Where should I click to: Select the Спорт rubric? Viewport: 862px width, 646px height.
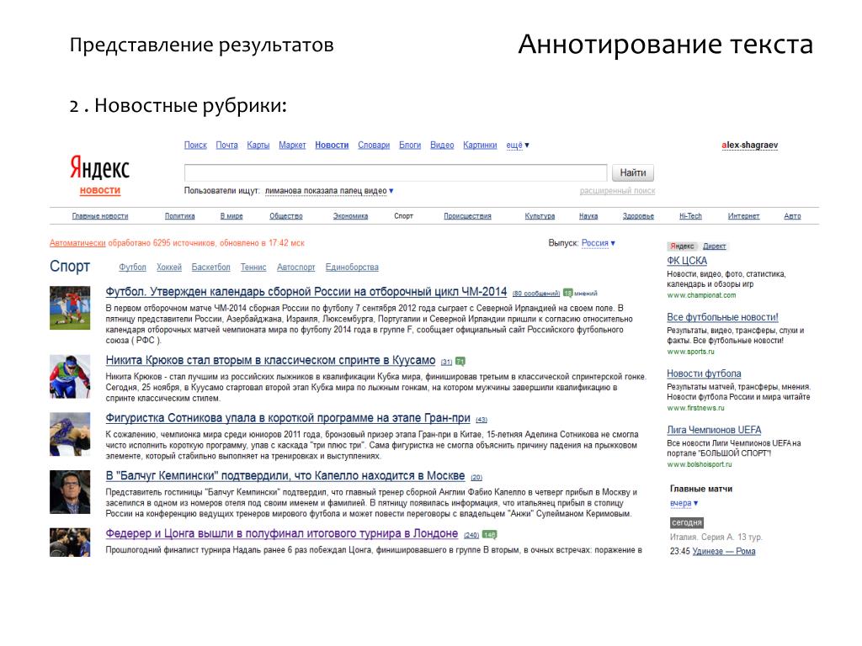tap(403, 216)
